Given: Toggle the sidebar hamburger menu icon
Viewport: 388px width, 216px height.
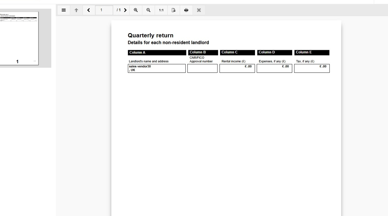Looking at the screenshot, I should [x=64, y=10].
